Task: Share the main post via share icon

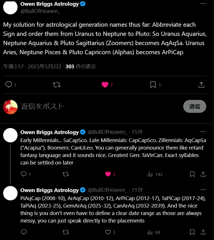Action: [201, 85]
